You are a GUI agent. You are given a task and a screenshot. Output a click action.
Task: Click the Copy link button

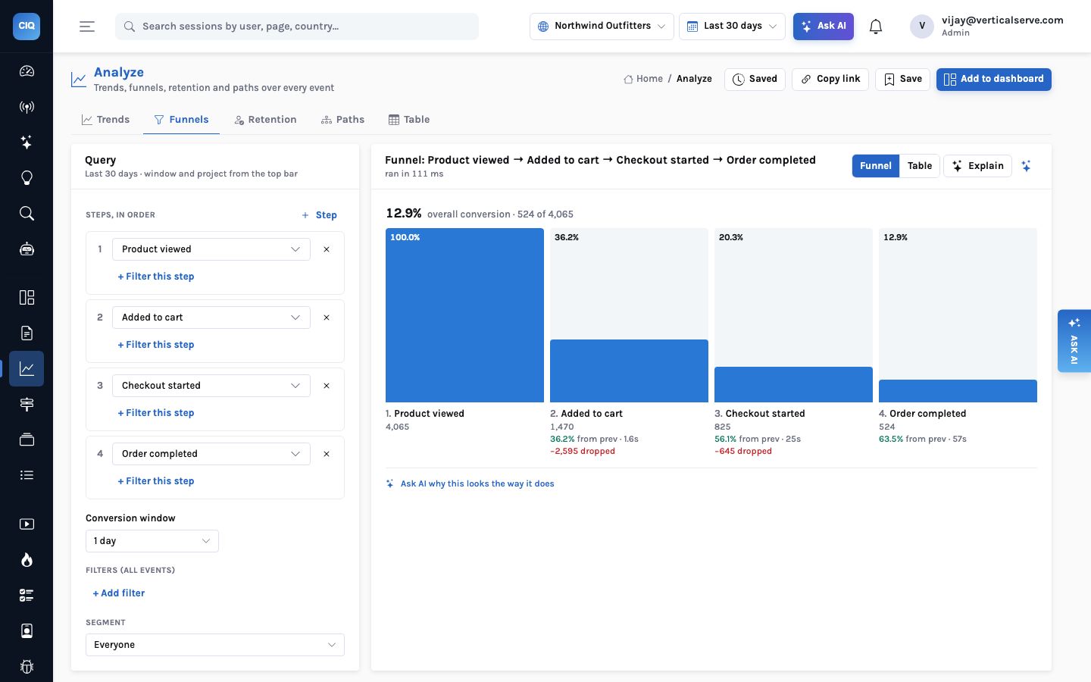(x=830, y=80)
